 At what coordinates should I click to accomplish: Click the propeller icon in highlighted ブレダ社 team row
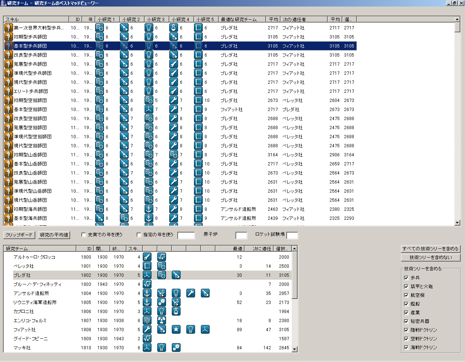click(x=147, y=275)
